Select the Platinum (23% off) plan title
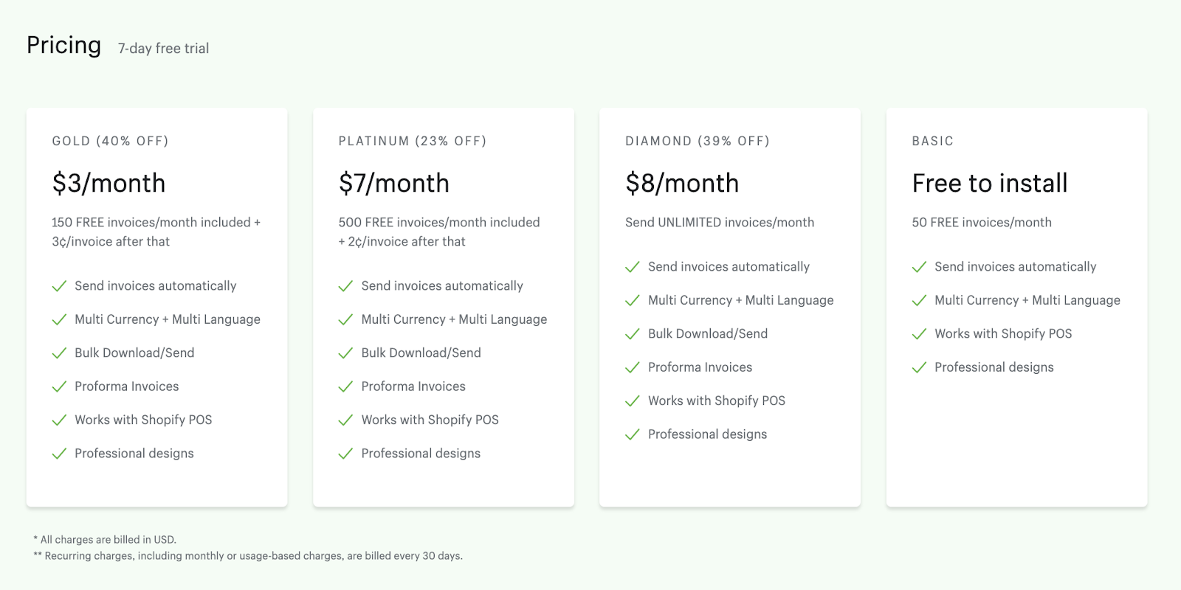The image size is (1181, 590). coord(412,141)
